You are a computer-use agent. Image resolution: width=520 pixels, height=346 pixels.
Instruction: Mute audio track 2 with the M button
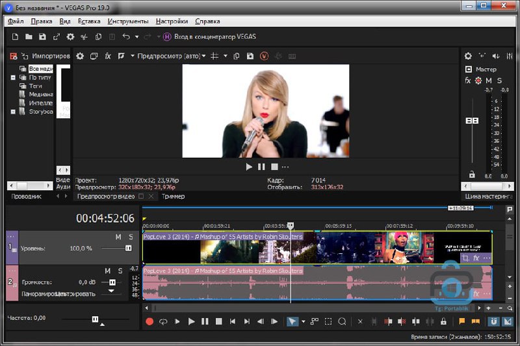pyautogui.click(x=107, y=271)
